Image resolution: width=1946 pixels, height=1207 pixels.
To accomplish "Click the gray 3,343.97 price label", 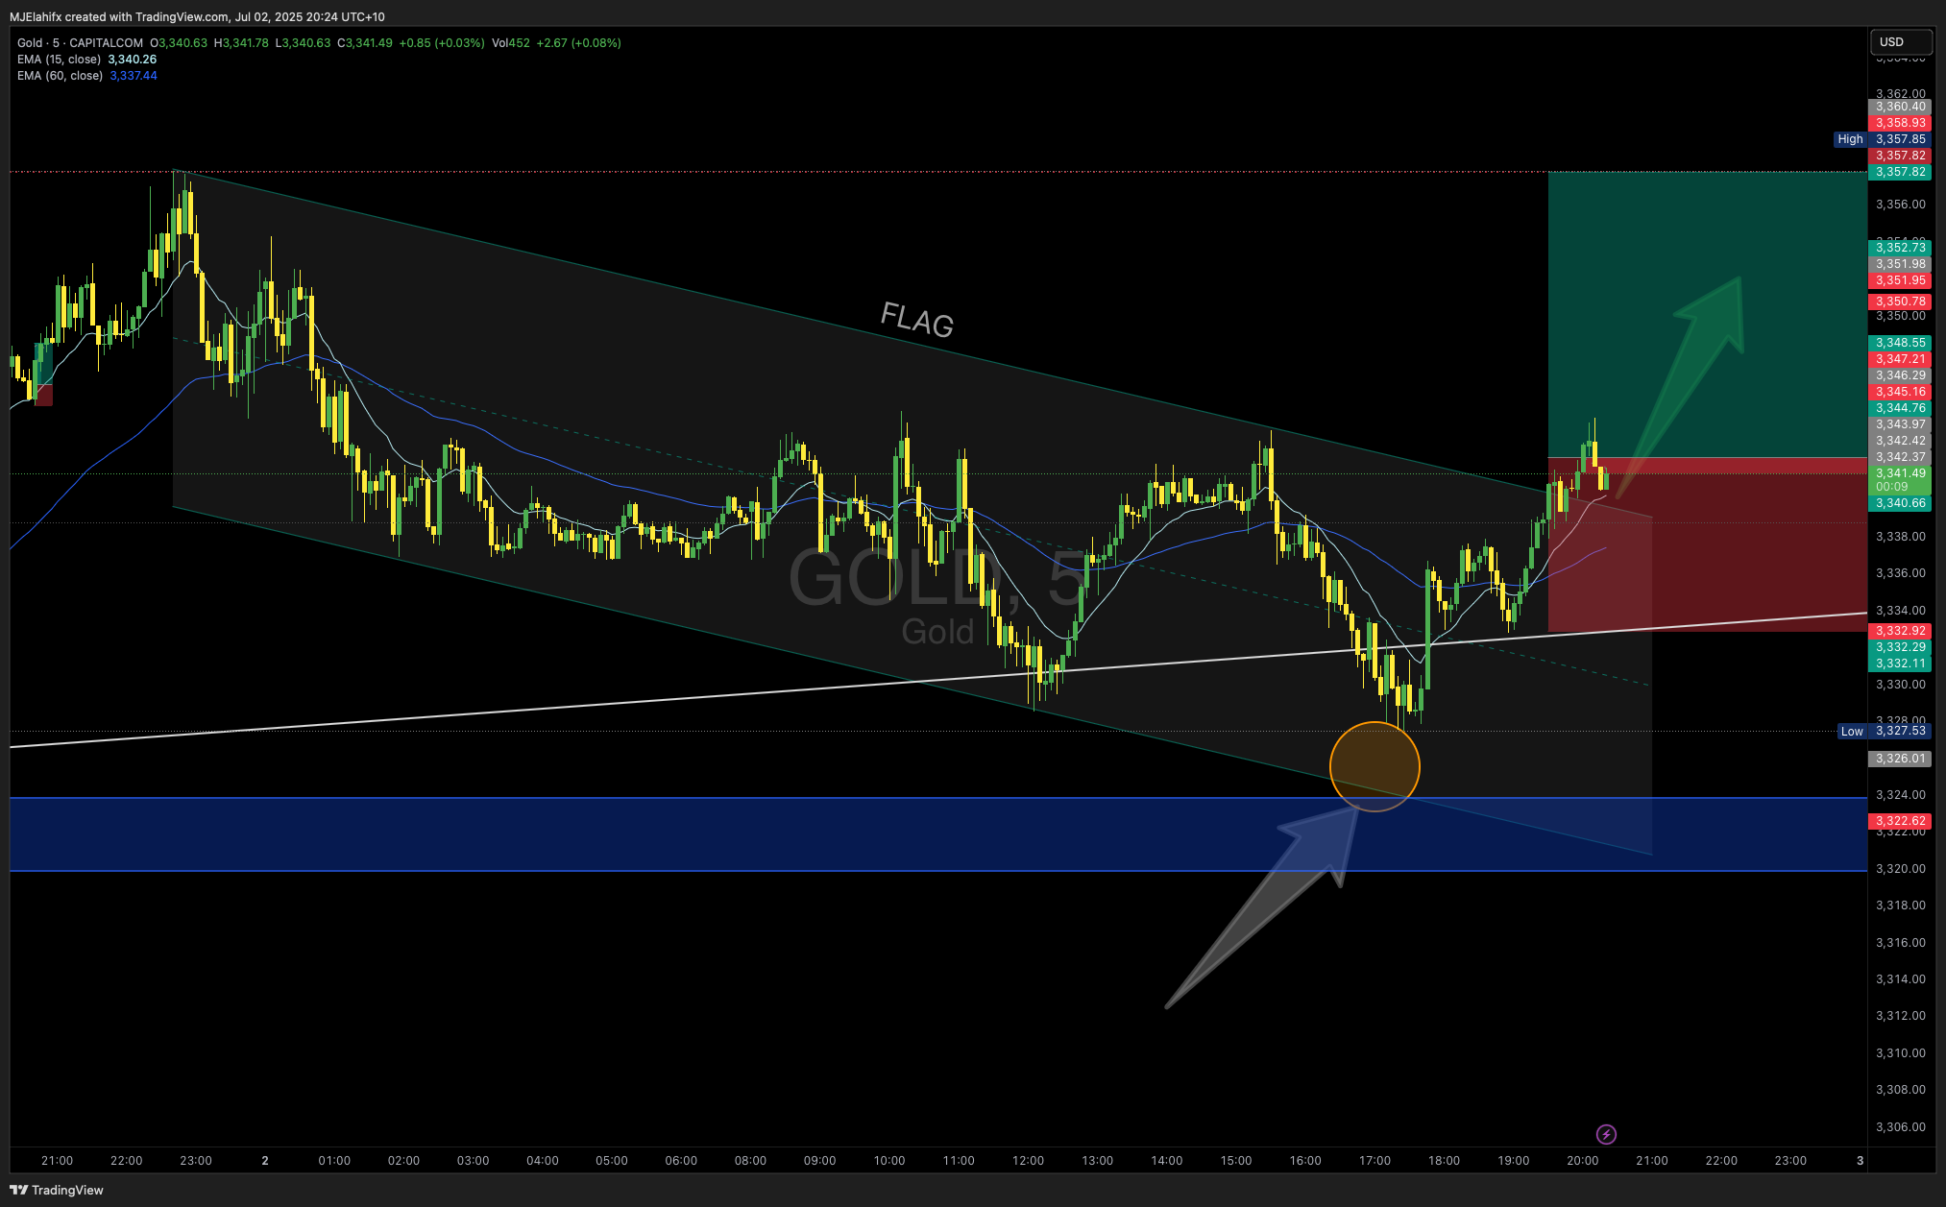I will pyautogui.click(x=1900, y=424).
